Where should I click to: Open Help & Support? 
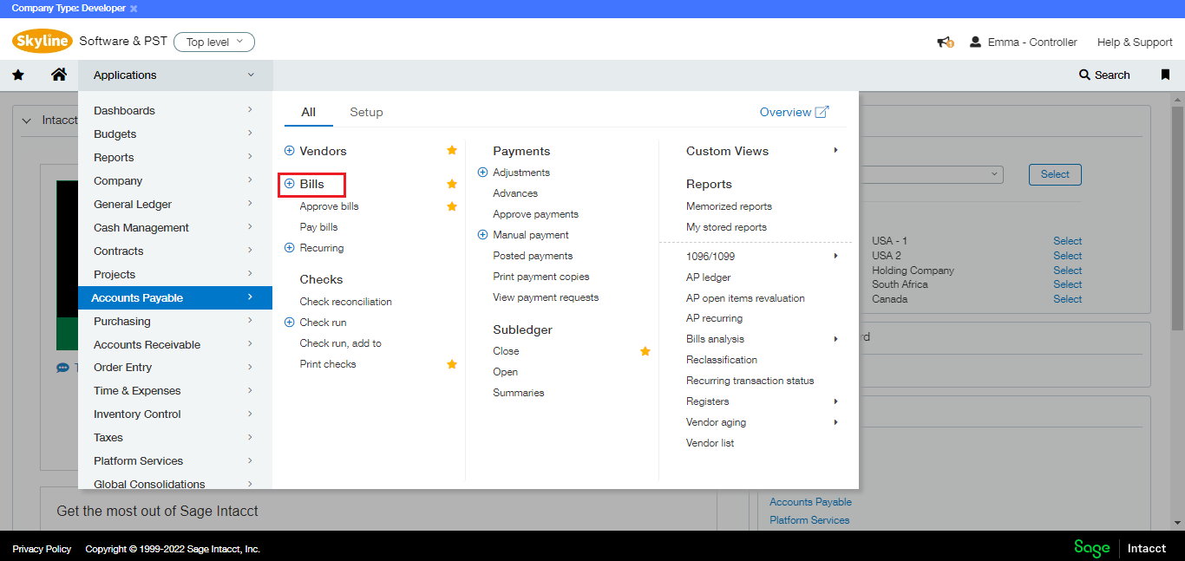[x=1135, y=42]
